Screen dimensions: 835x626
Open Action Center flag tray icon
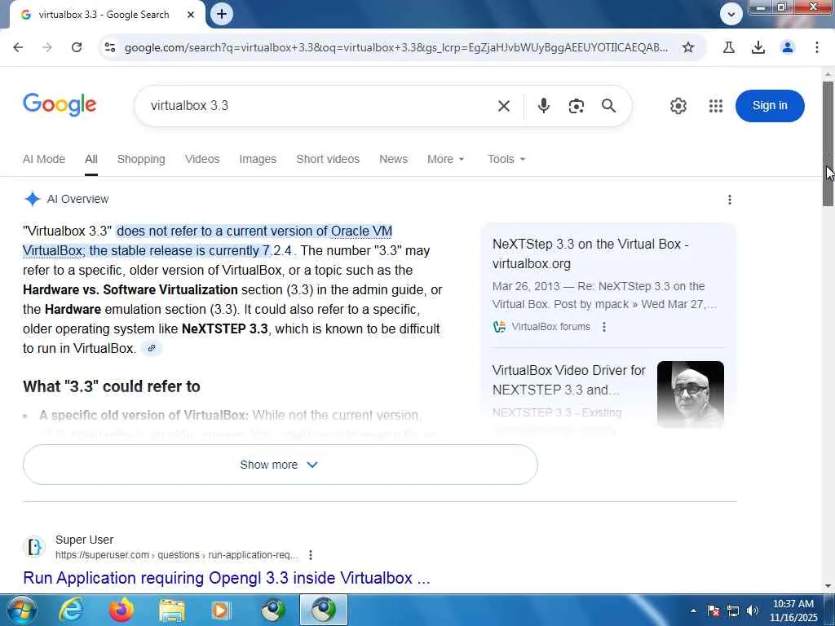click(x=714, y=611)
